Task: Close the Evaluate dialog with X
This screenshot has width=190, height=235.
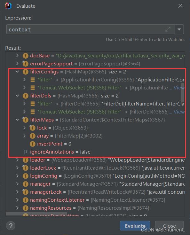Action: click(x=180, y=6)
